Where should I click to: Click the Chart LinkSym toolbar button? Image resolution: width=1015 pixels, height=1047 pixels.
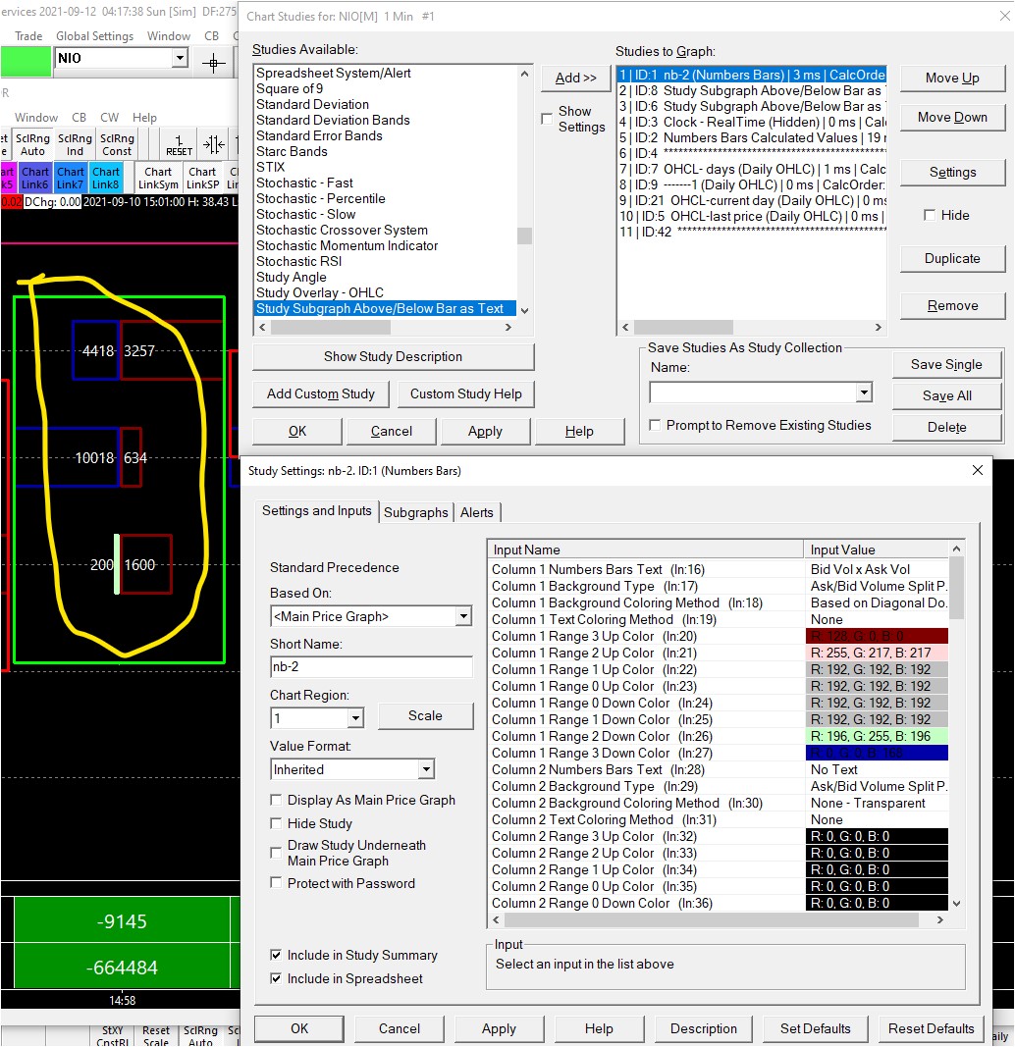pyautogui.click(x=158, y=179)
